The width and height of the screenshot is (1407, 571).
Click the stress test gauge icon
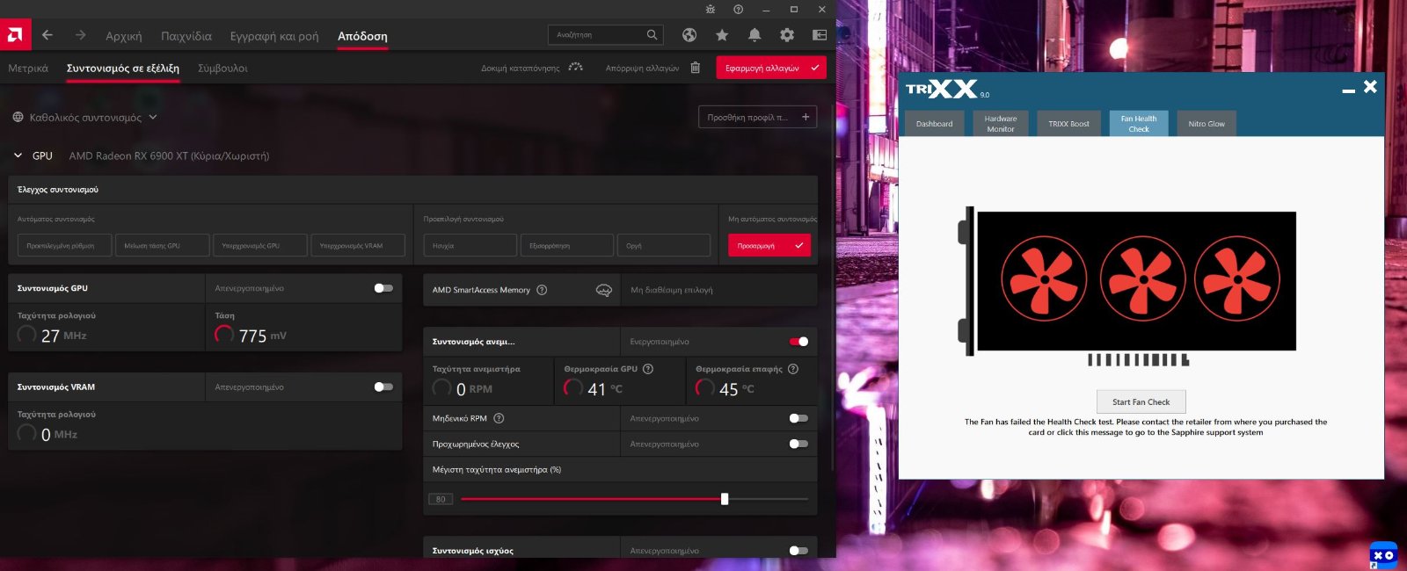[576, 68]
